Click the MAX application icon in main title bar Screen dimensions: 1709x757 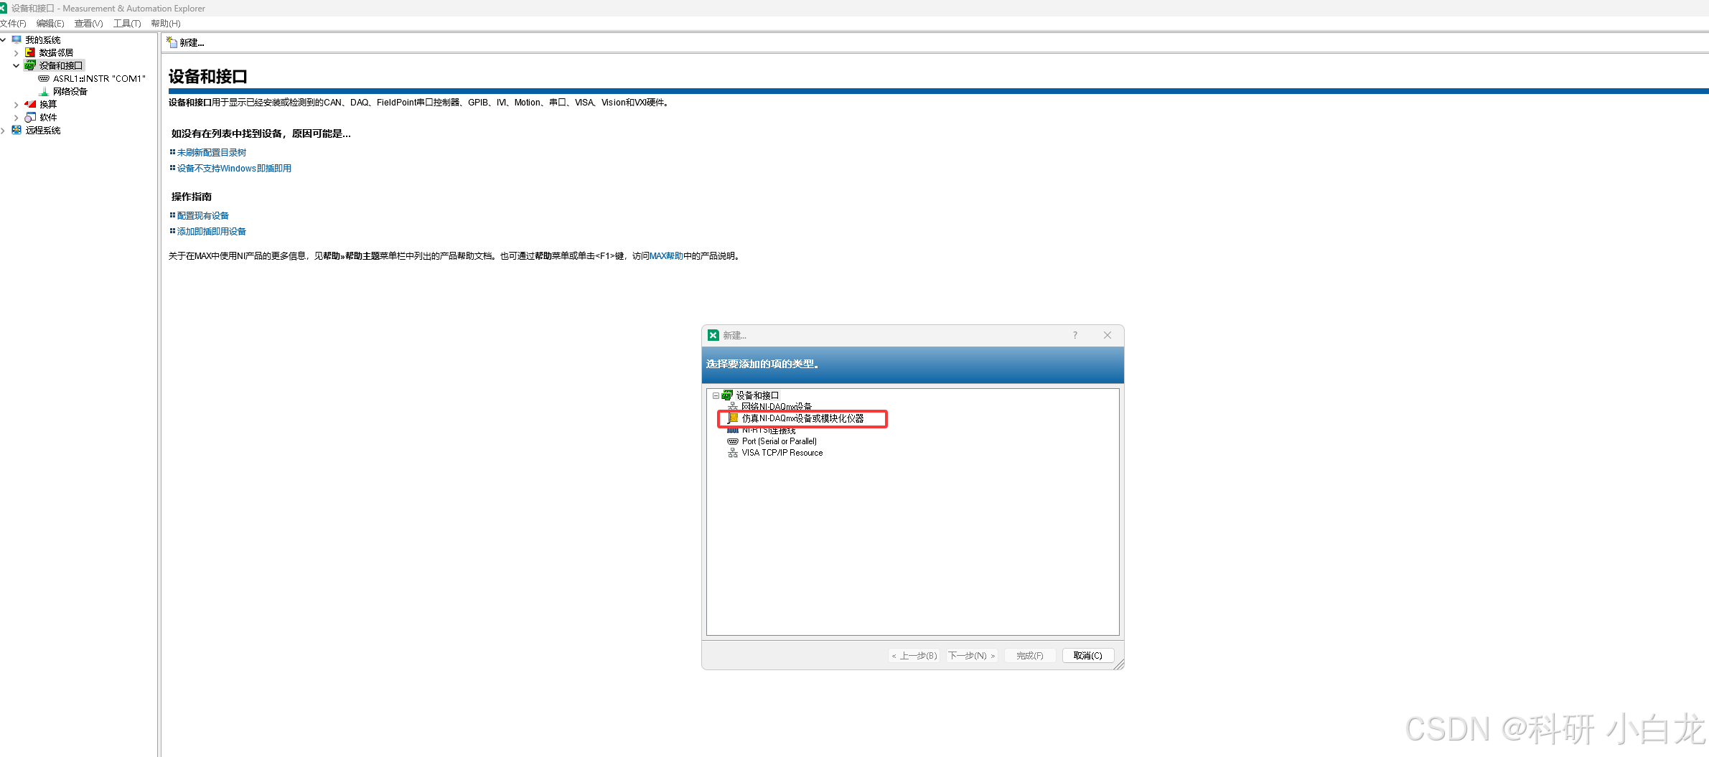[3, 8]
